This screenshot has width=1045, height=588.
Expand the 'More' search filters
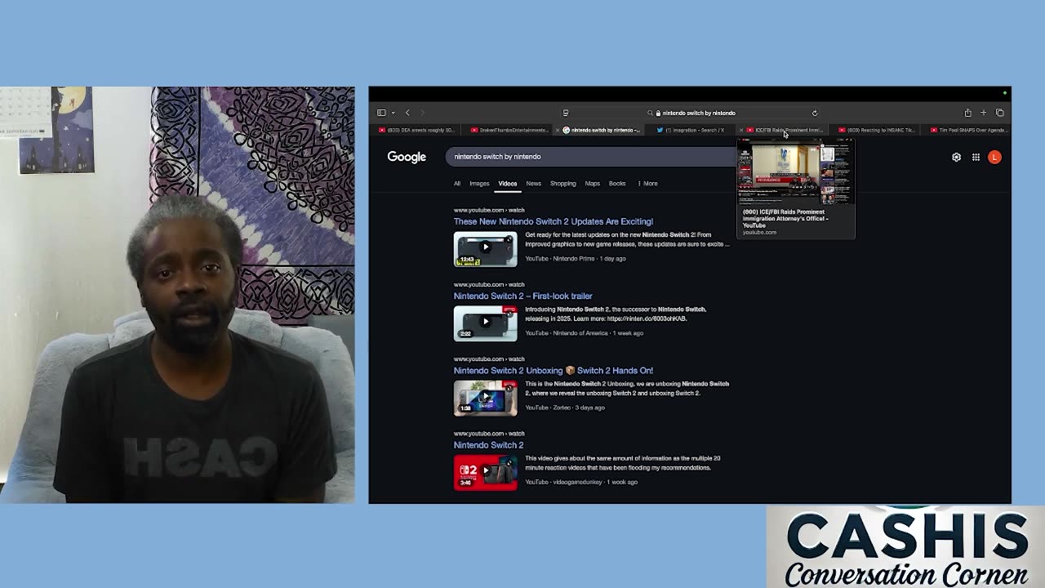[x=647, y=184]
